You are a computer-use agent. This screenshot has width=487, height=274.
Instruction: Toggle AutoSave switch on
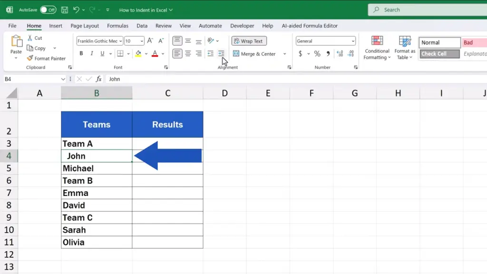pos(48,10)
